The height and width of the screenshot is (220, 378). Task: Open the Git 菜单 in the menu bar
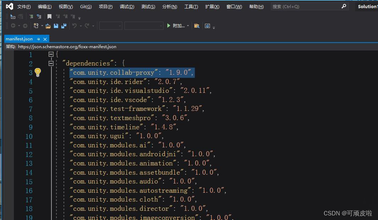86,6
